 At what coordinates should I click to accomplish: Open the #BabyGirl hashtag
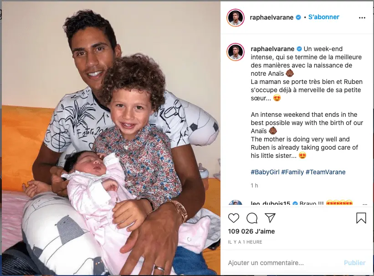[265, 172]
